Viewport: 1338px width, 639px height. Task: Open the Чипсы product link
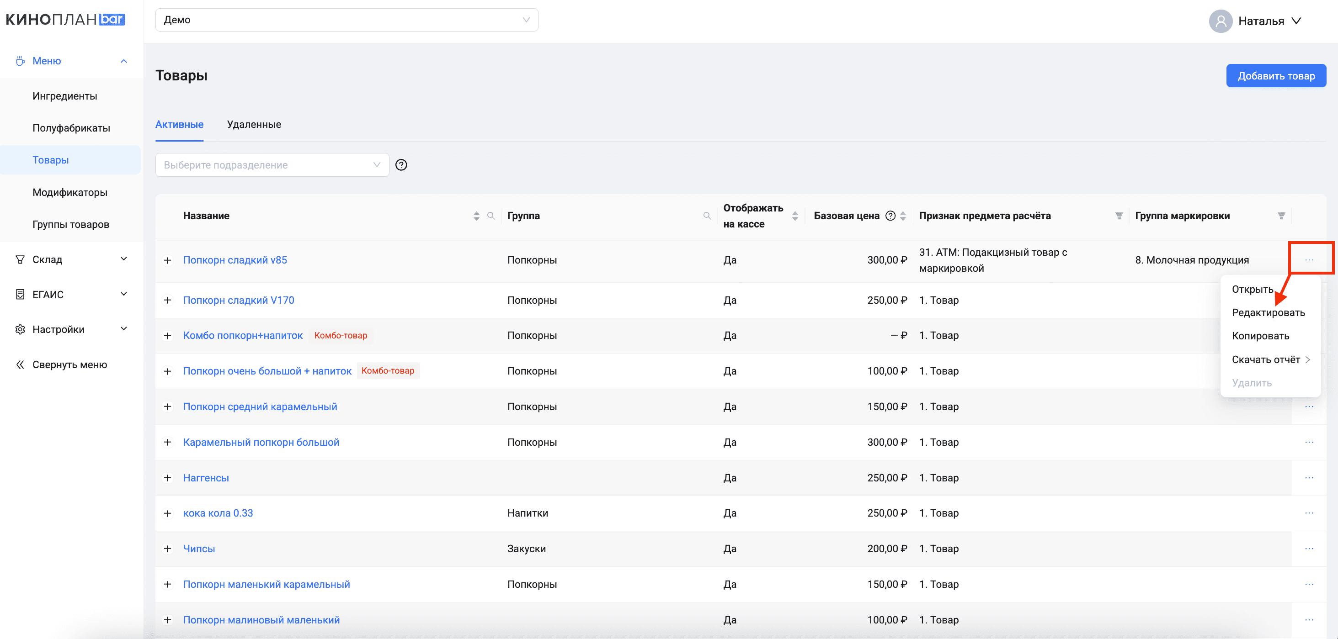199,549
